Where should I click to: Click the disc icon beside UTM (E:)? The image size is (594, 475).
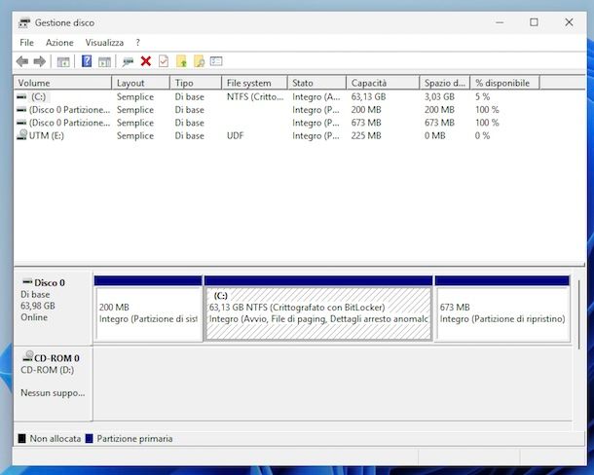[x=22, y=135]
